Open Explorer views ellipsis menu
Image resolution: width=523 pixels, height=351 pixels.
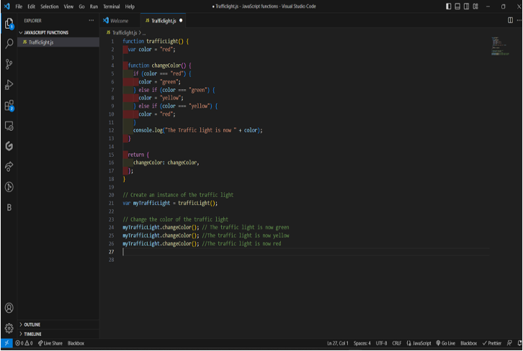click(x=91, y=21)
